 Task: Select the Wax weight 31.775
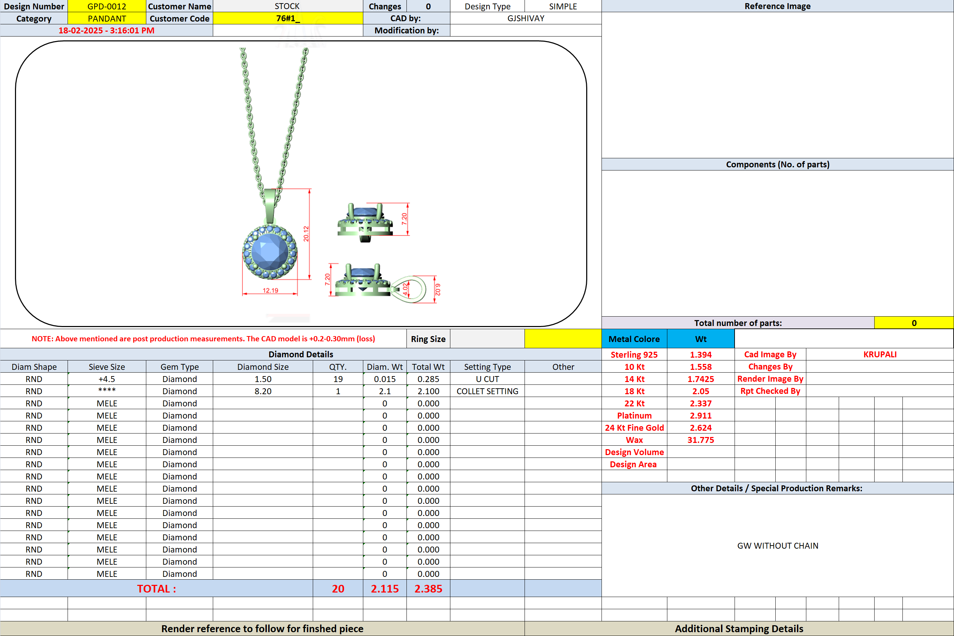pos(701,440)
